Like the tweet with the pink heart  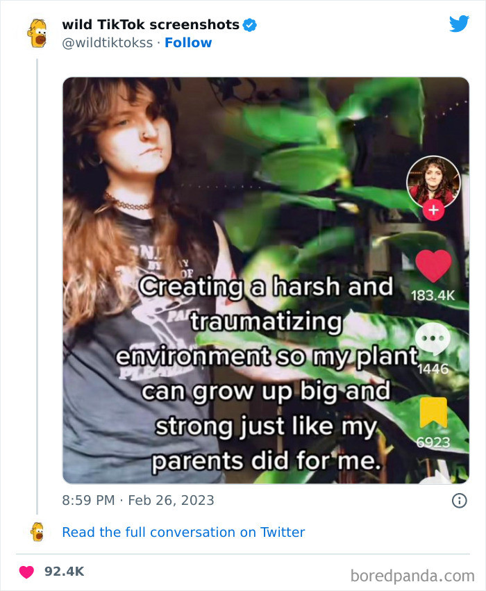pos(26,572)
